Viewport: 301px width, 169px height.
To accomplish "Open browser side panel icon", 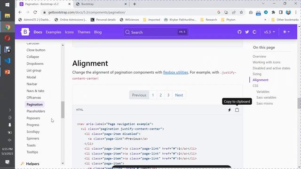I will point(281,12).
